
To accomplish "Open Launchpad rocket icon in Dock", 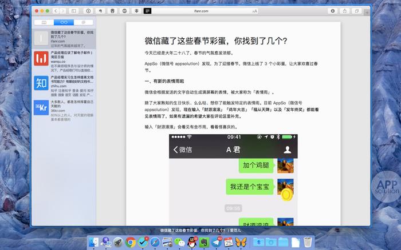I will click(x=118, y=243).
